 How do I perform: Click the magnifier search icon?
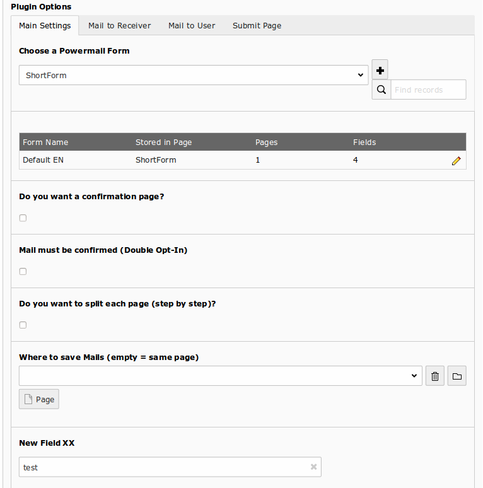381,90
